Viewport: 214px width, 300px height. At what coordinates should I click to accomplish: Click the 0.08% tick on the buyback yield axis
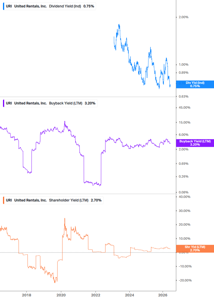[x=184, y=192]
